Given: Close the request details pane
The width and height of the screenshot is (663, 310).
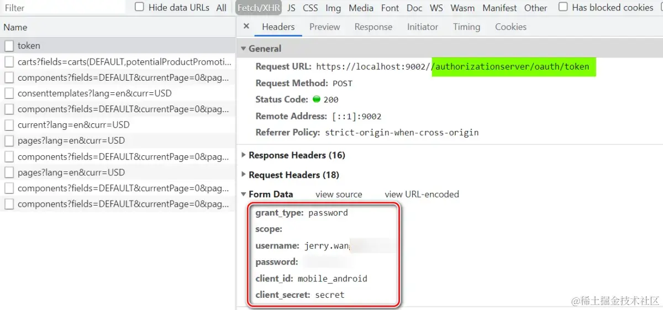Looking at the screenshot, I should 246,27.
